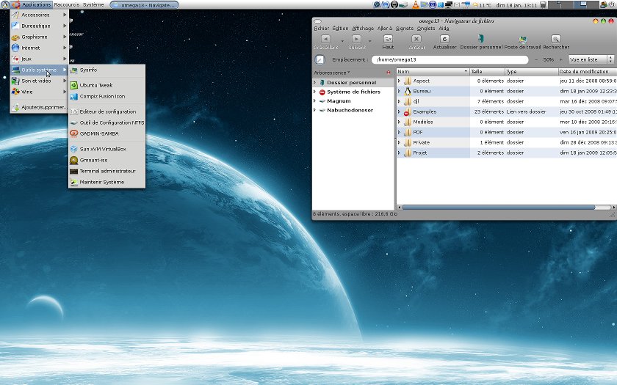Open the Onglets menu
The width and height of the screenshot is (617, 385).
click(426, 29)
